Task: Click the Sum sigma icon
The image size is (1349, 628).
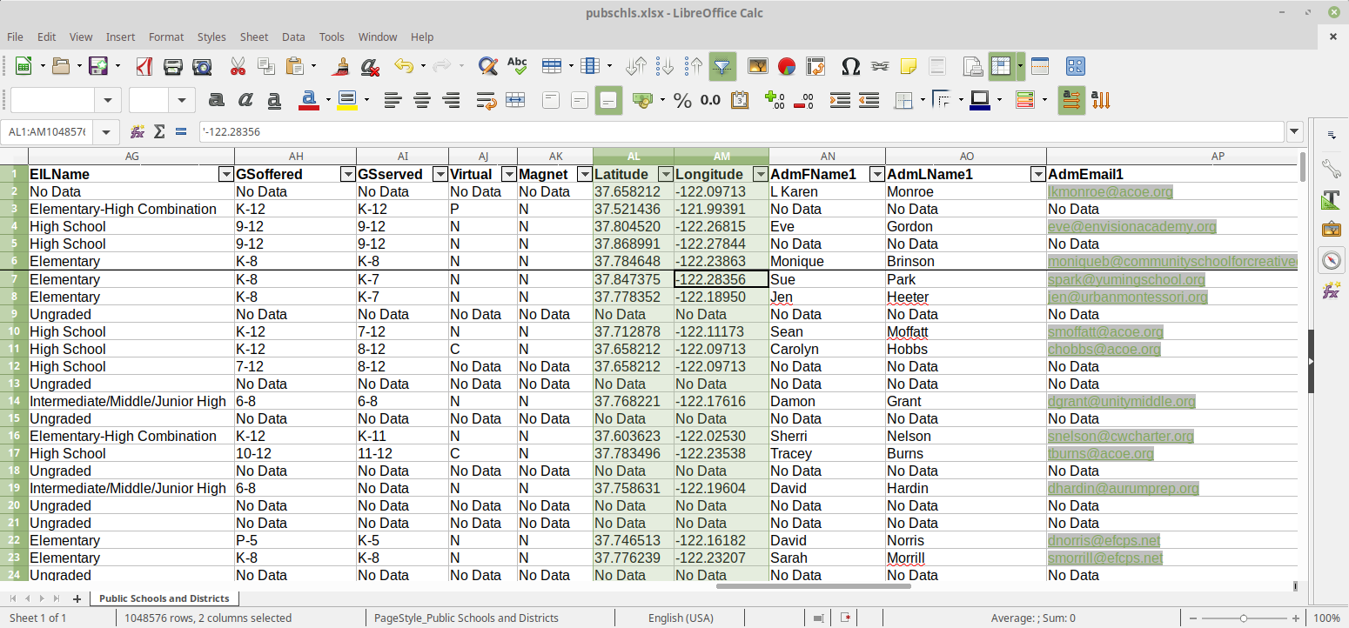Action: coord(159,132)
